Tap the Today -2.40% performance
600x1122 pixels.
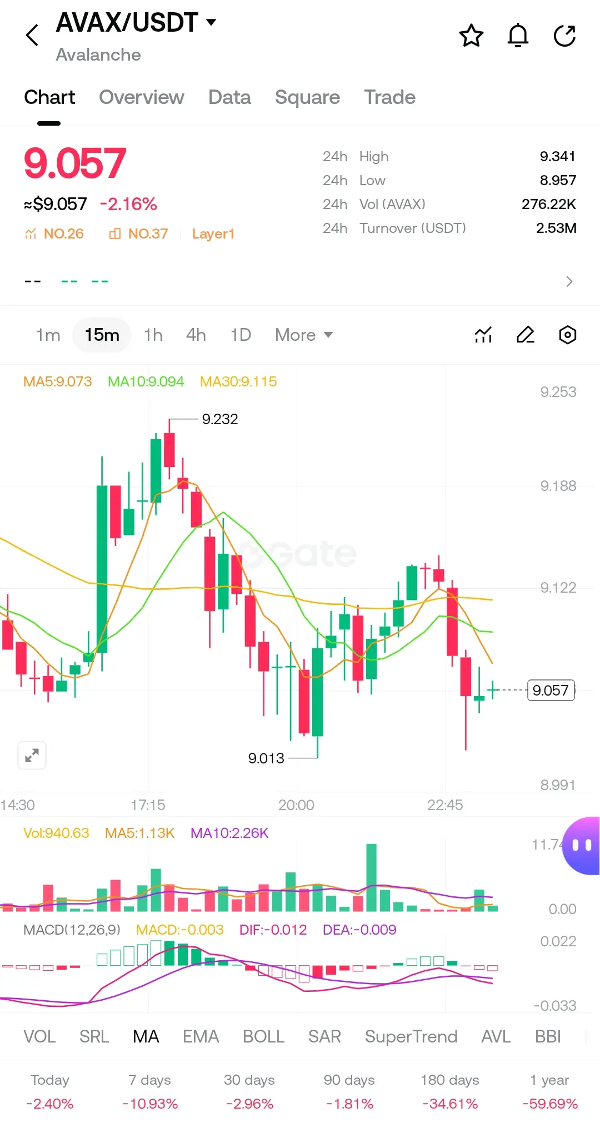click(x=50, y=1091)
